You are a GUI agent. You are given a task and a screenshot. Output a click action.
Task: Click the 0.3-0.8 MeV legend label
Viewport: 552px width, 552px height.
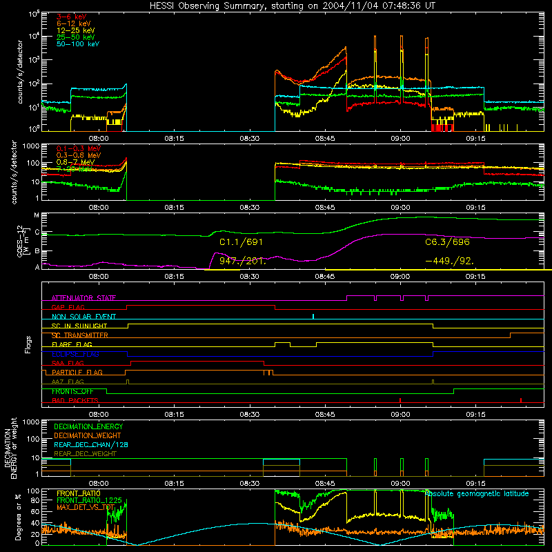[x=79, y=155]
